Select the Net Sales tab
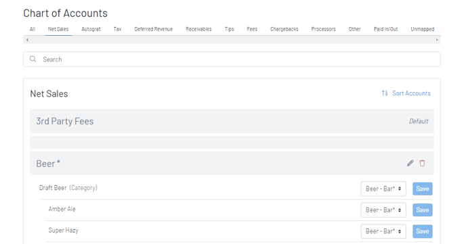 [58, 29]
